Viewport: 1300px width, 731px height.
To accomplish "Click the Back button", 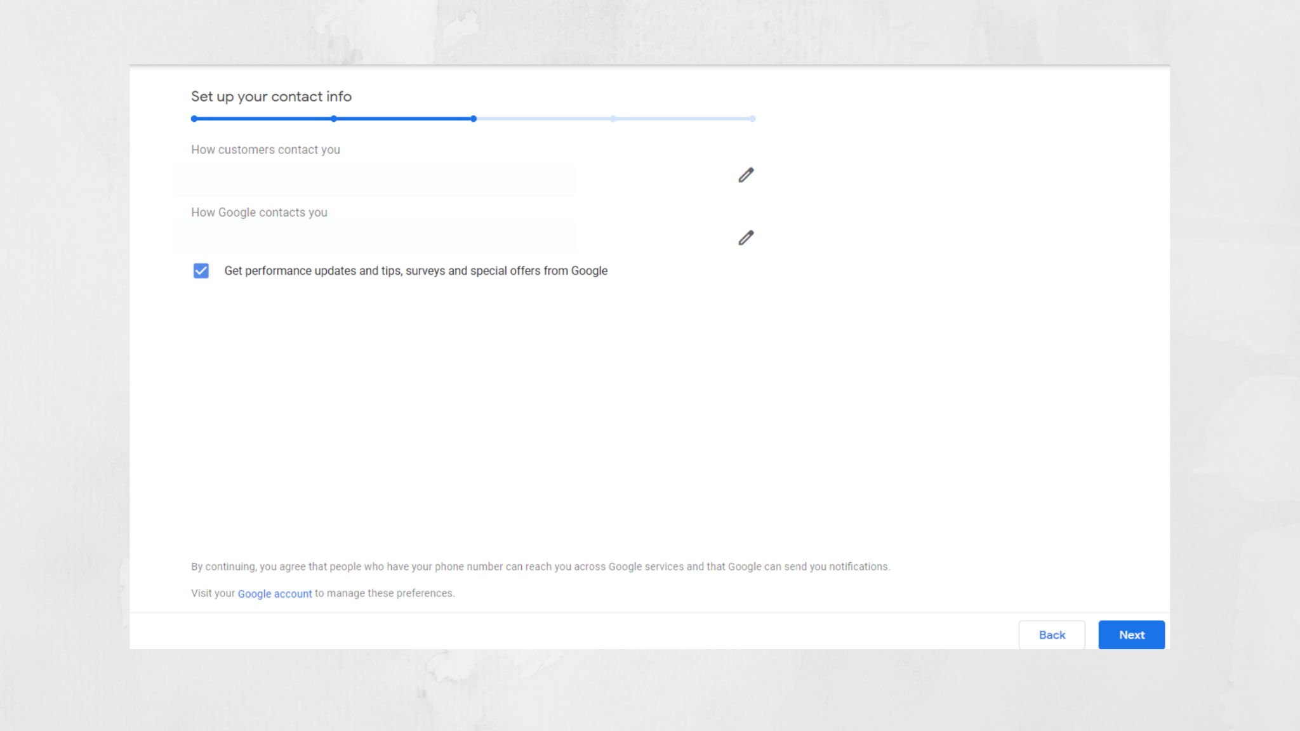I will click(1052, 635).
